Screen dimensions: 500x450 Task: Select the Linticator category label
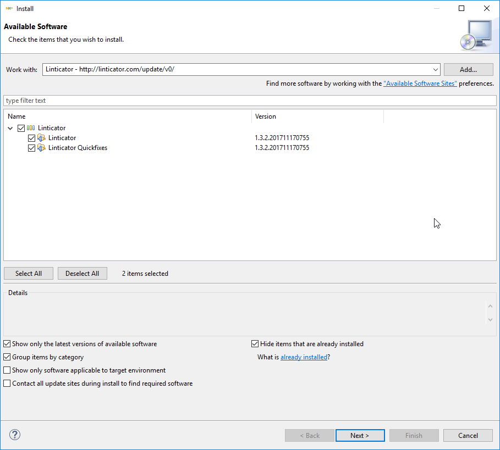[x=52, y=128]
